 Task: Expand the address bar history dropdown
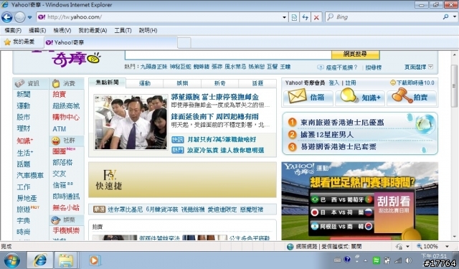284,17
